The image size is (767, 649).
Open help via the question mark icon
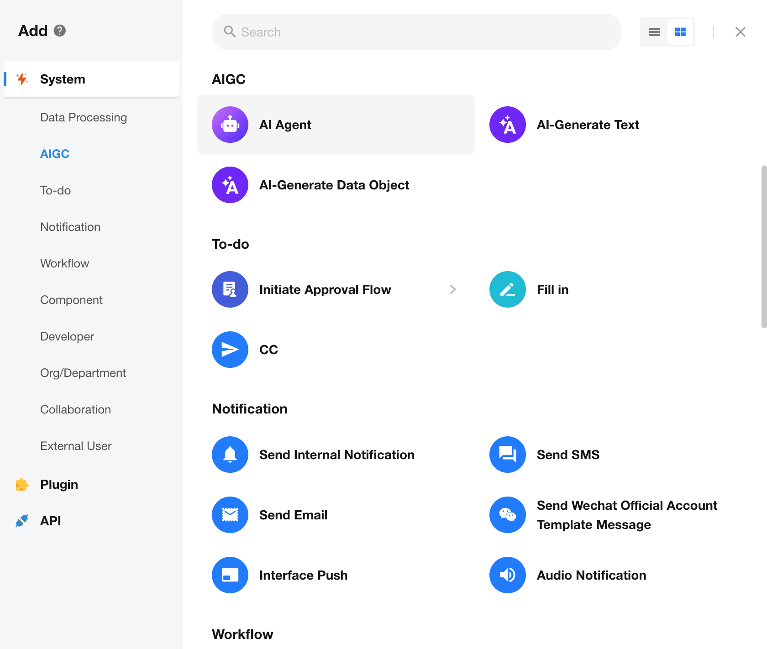60,31
